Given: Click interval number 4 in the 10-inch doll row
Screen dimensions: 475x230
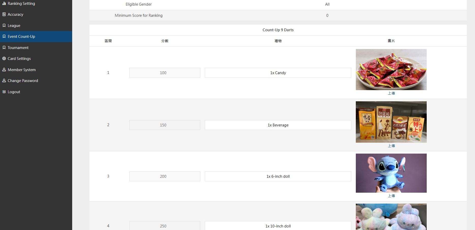Looking at the screenshot, I should pyautogui.click(x=108, y=226).
